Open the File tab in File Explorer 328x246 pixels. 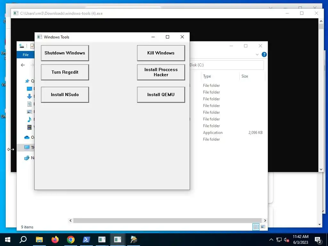(26, 54)
